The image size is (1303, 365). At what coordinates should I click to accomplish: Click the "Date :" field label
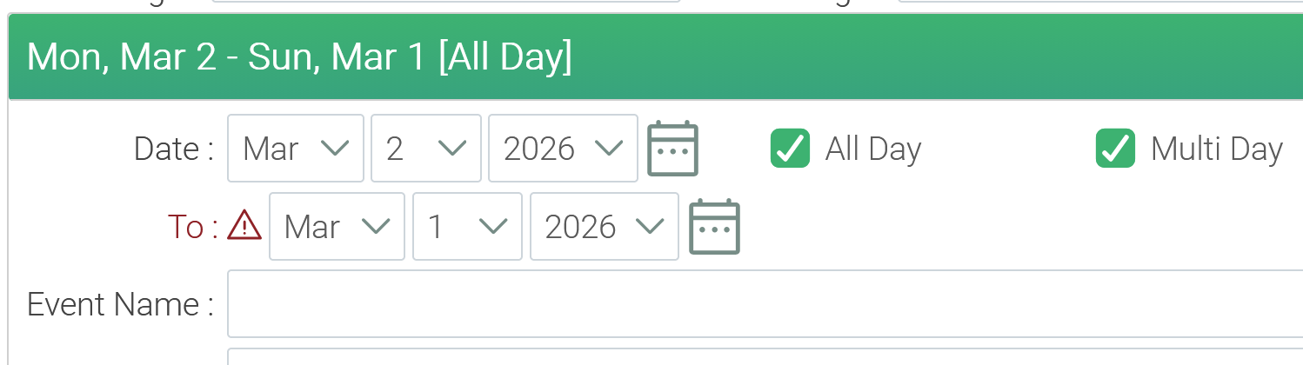(174, 149)
